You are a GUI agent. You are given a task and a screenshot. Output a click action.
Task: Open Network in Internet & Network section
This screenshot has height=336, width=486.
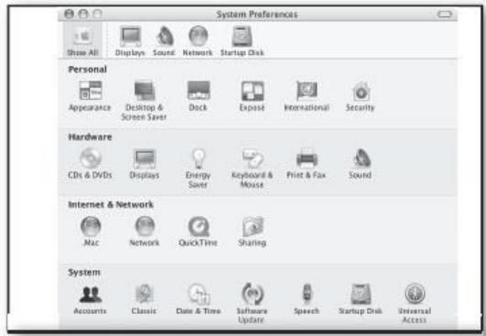point(145,232)
